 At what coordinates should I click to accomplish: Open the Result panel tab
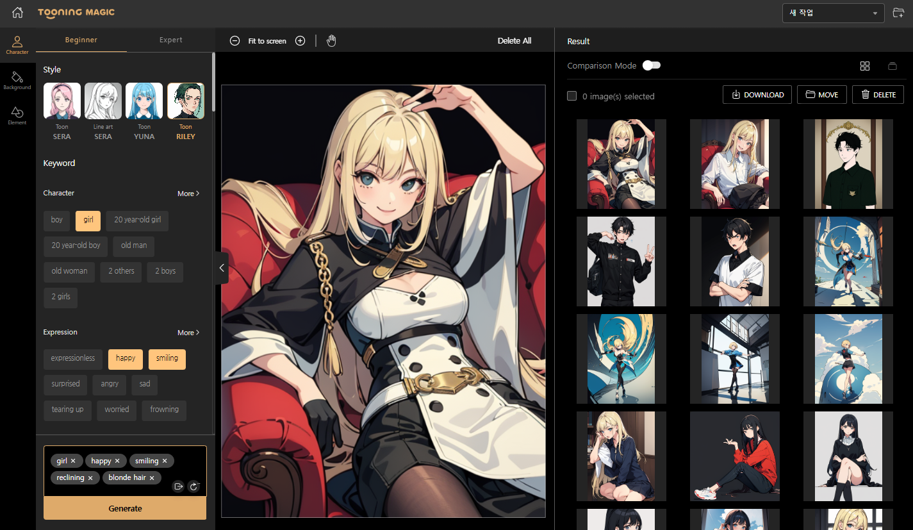[579, 41]
